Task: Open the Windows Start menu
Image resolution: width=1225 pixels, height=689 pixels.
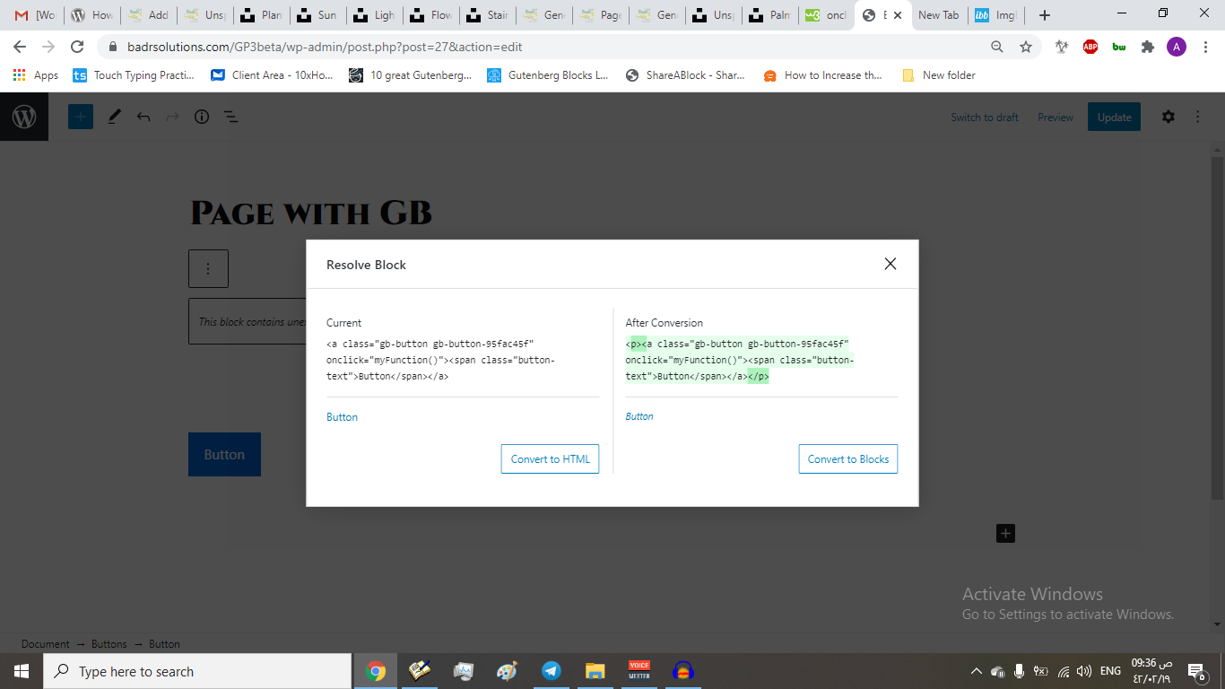Action: (22, 671)
